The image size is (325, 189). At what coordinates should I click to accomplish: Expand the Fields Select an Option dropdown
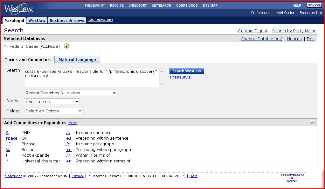[53, 111]
